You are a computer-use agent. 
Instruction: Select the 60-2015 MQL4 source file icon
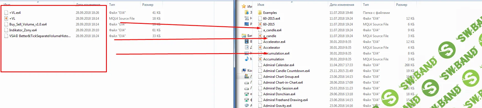click(260, 24)
